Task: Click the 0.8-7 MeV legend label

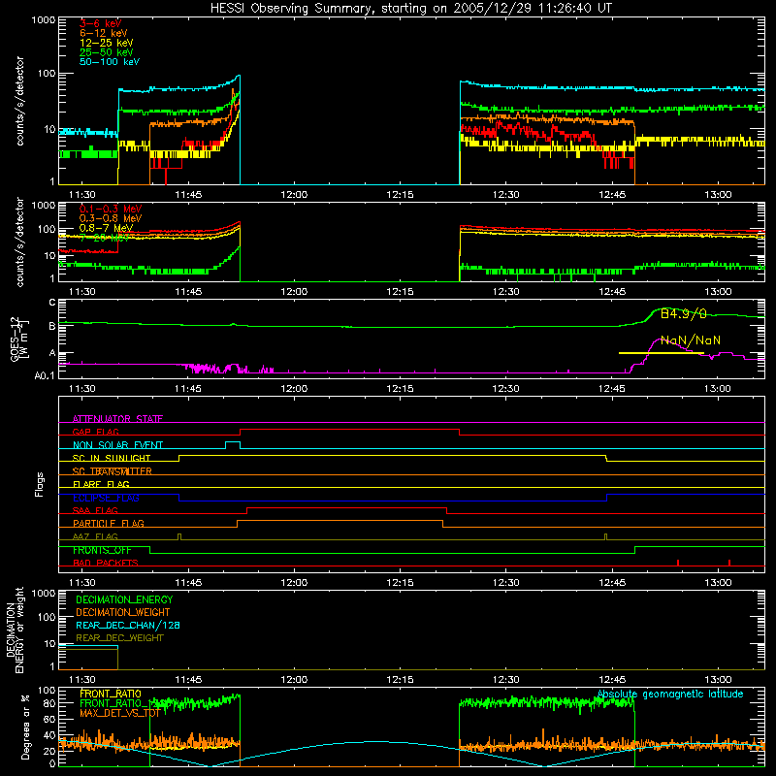Action: pyautogui.click(x=106, y=228)
